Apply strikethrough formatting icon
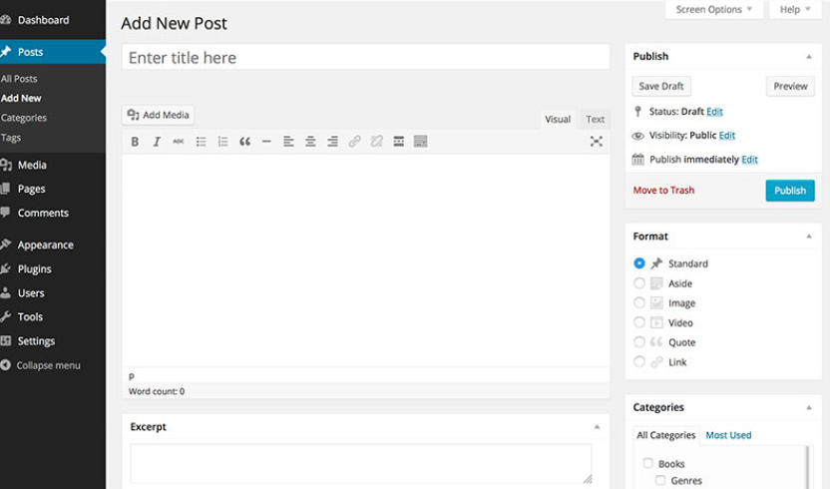Image resolution: width=830 pixels, height=489 pixels. (x=179, y=142)
